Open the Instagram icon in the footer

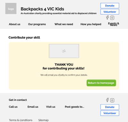point(112,100)
